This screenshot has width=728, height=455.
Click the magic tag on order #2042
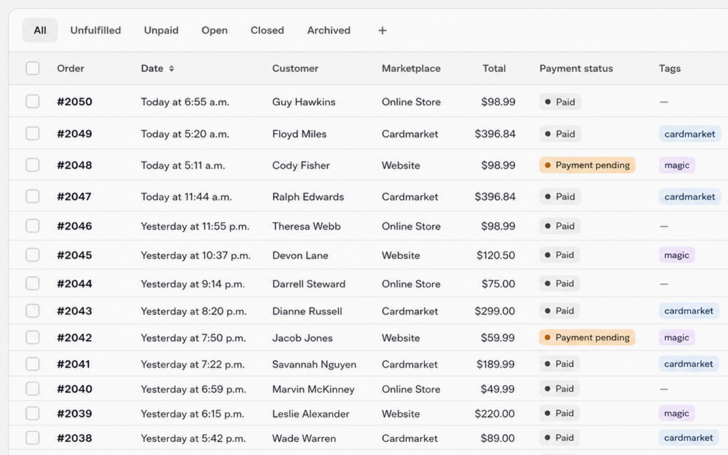click(677, 338)
